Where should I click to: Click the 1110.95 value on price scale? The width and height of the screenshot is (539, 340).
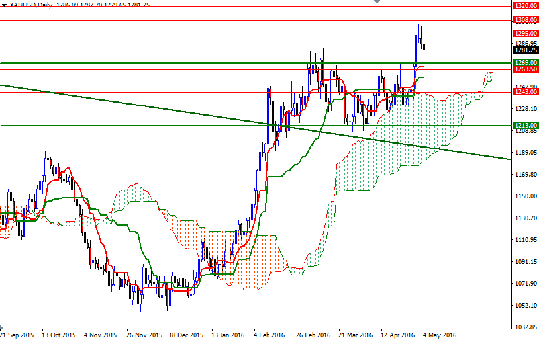coord(526,239)
